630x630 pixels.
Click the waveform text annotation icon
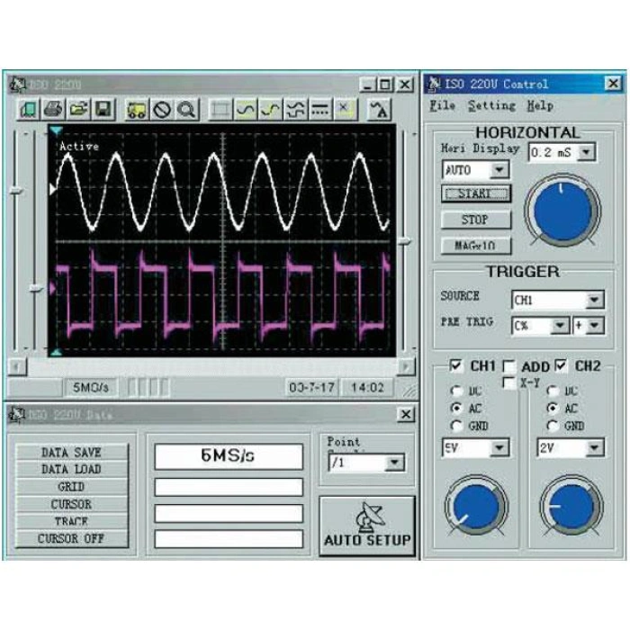(379, 110)
